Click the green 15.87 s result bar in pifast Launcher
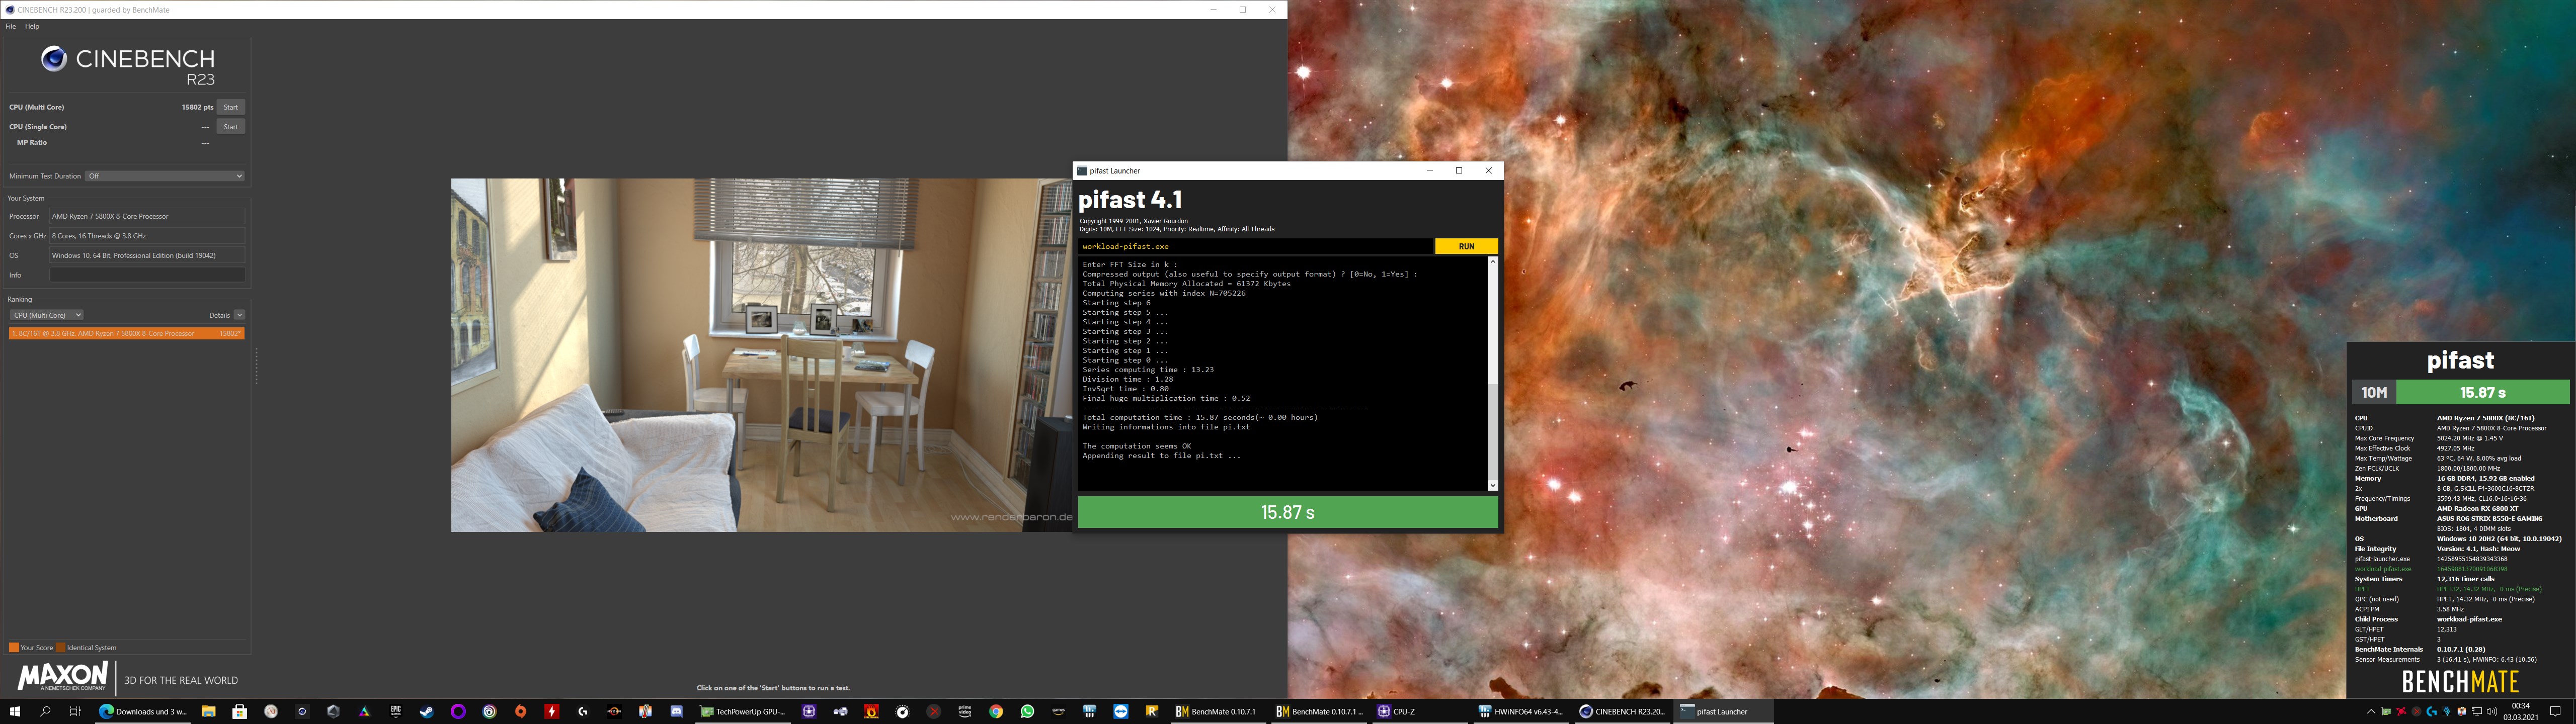Screen dimensions: 2576x724 tap(1288, 512)
